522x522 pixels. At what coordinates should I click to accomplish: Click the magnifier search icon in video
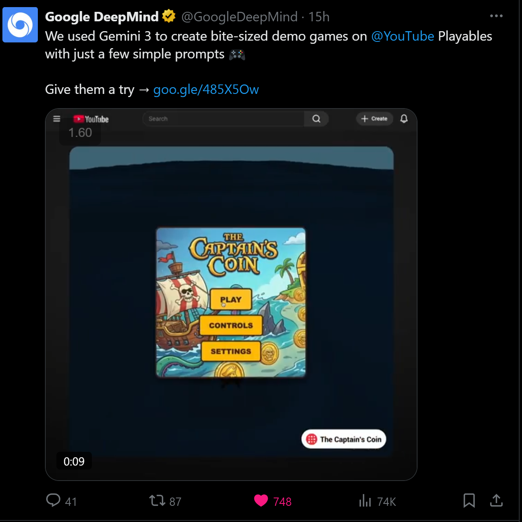tap(316, 119)
